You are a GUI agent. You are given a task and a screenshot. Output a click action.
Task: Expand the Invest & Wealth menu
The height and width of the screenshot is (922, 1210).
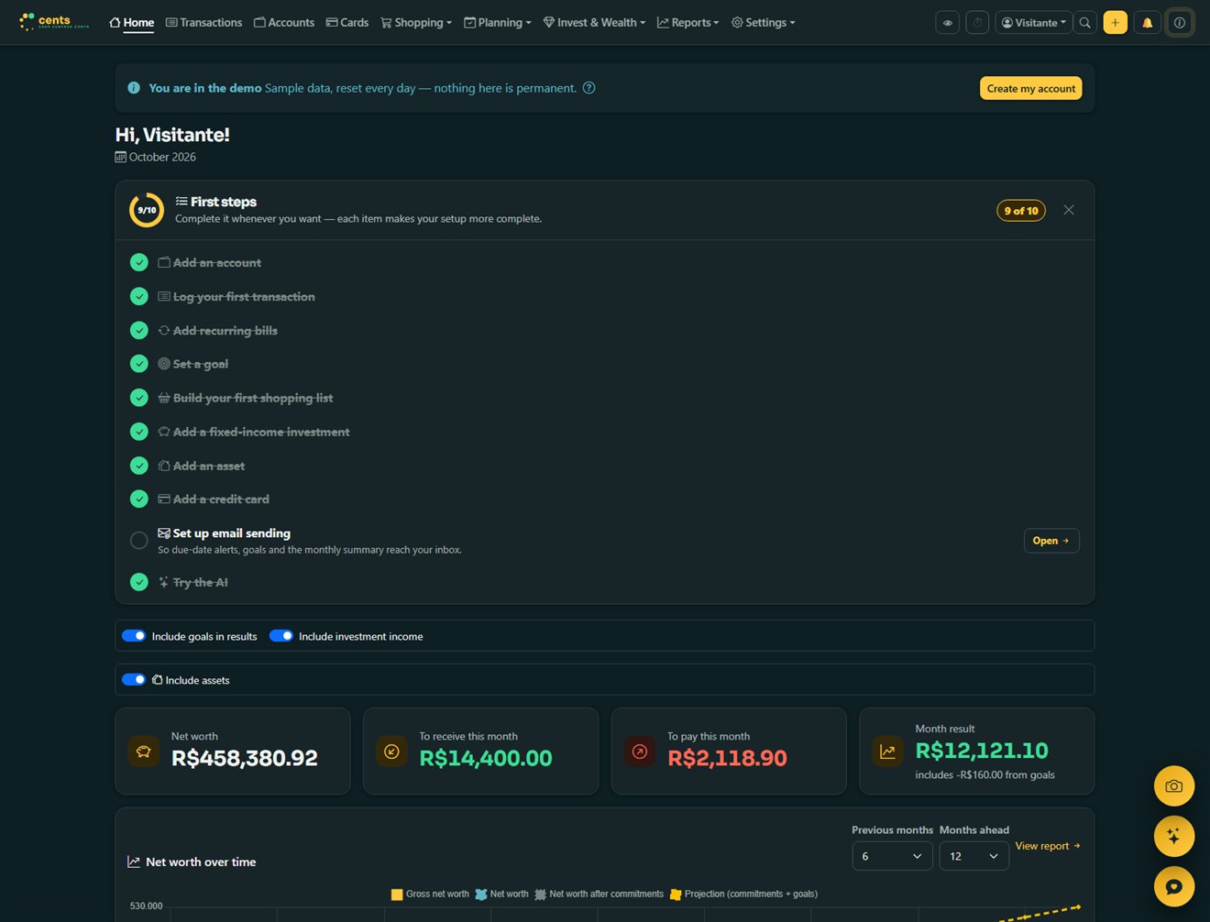594,23
